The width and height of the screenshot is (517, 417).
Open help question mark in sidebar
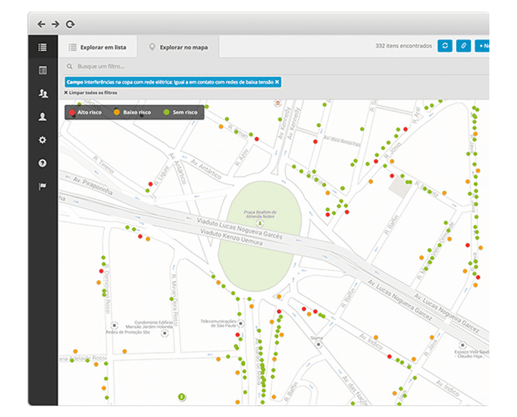coord(42,163)
